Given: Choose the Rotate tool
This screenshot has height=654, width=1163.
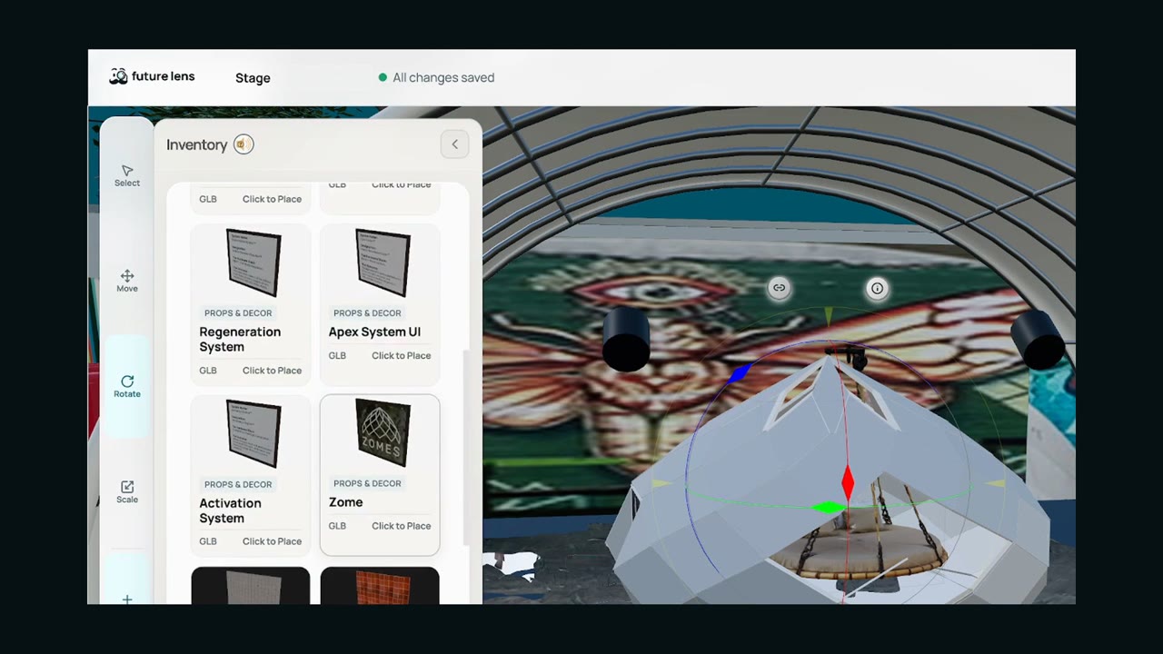Looking at the screenshot, I should [x=127, y=387].
